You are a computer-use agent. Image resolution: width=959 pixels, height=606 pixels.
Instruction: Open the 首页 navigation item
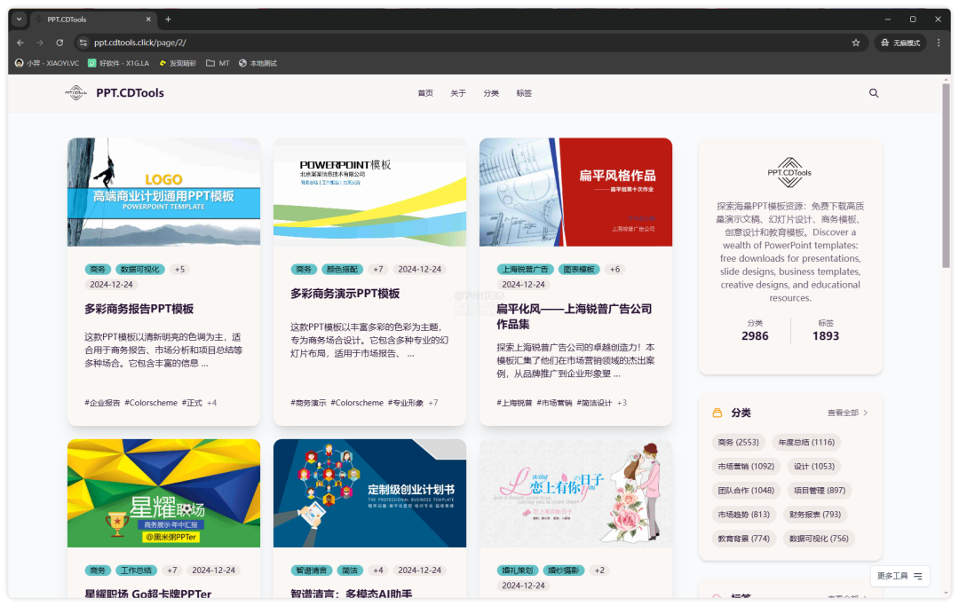point(425,93)
